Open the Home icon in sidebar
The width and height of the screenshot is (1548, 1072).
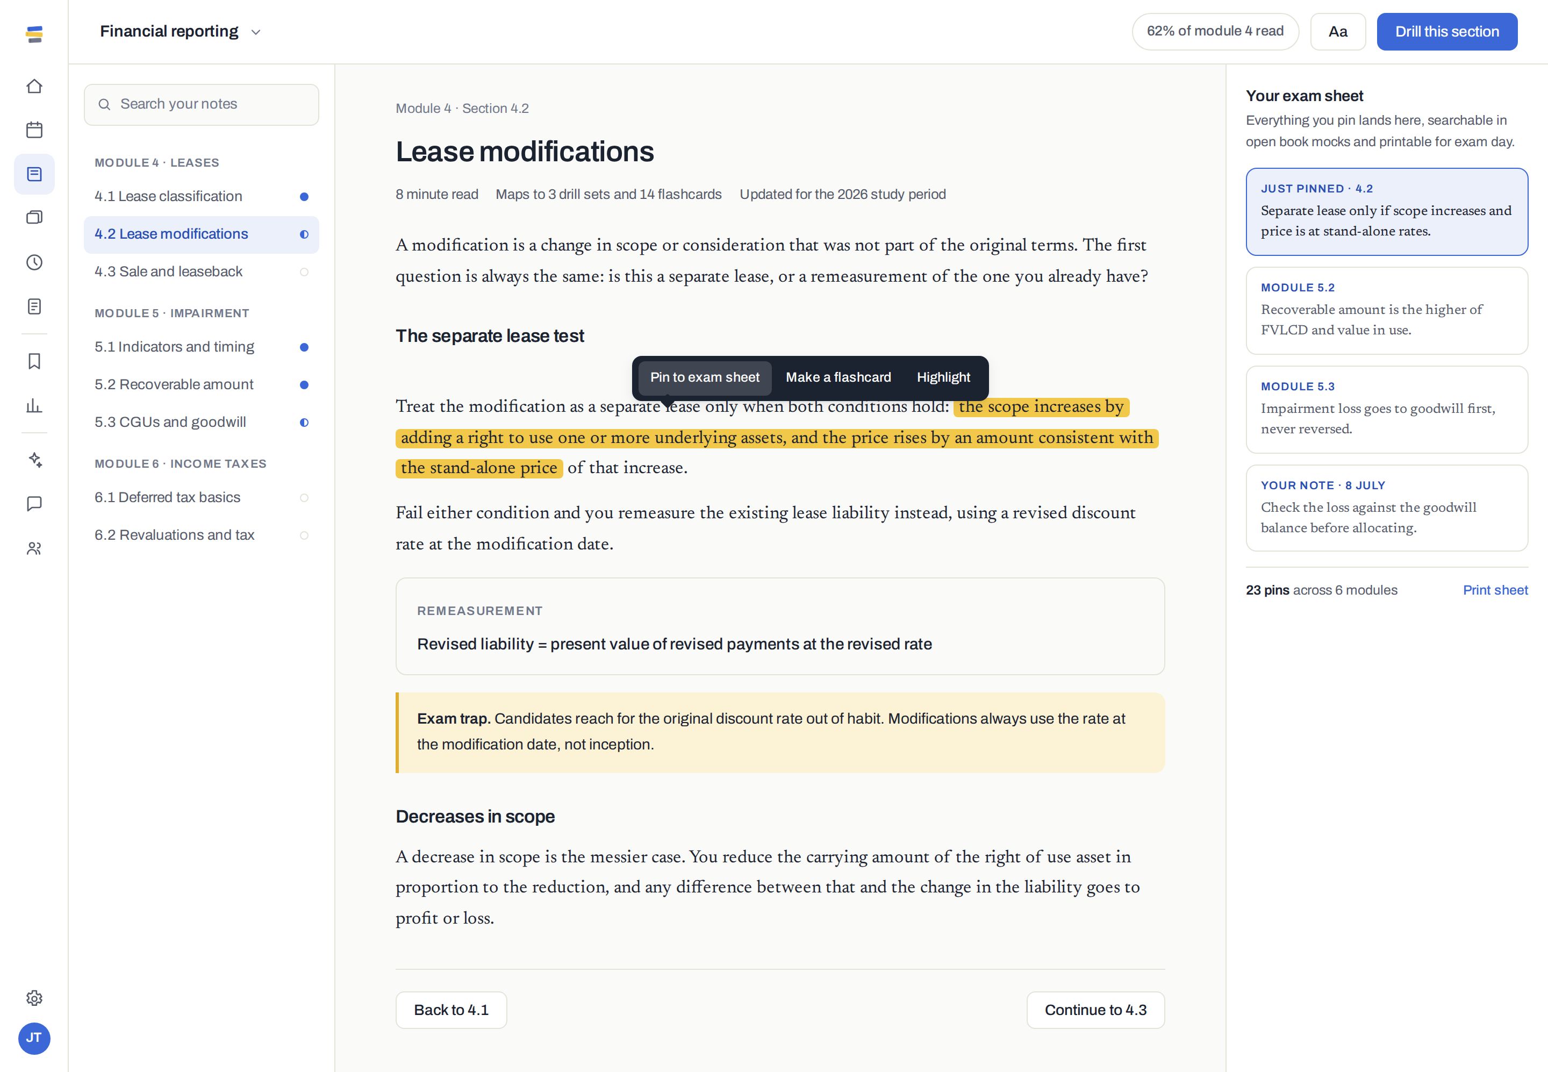[x=34, y=86]
